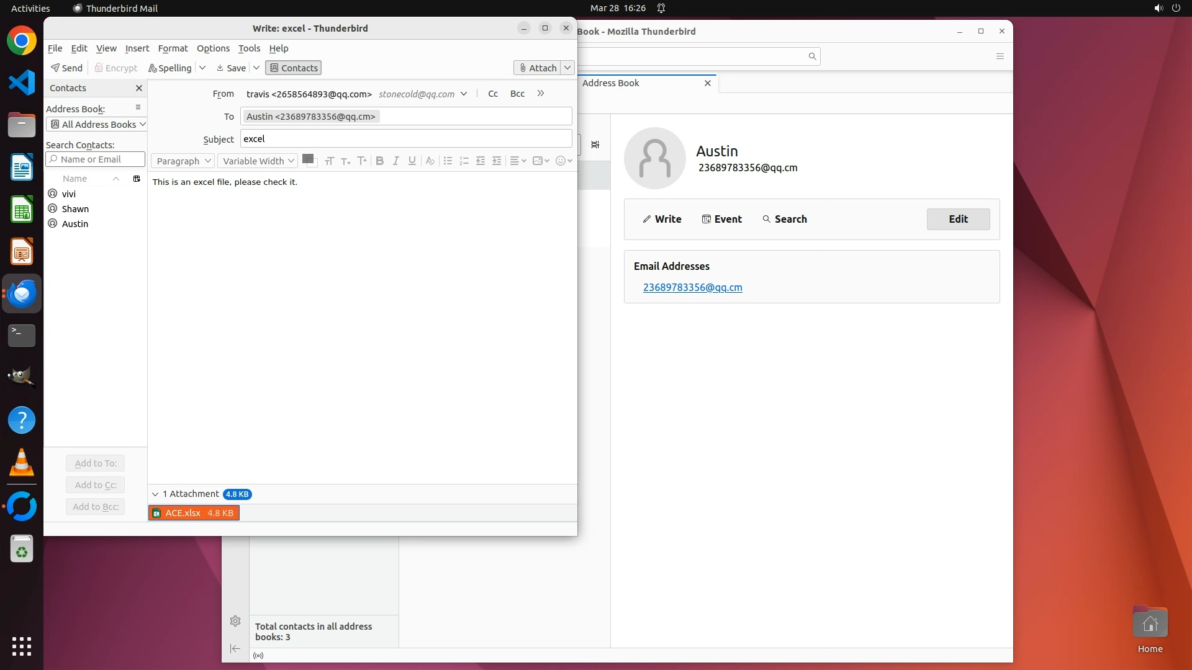The width and height of the screenshot is (1192, 670).
Task: Toggle italic text formatting
Action: [395, 161]
